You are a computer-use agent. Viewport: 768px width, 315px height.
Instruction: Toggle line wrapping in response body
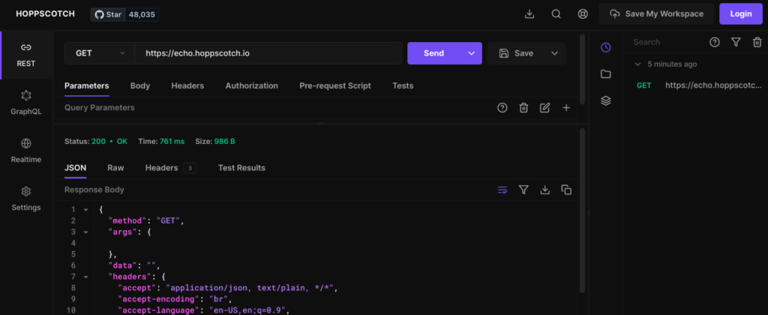pos(502,190)
